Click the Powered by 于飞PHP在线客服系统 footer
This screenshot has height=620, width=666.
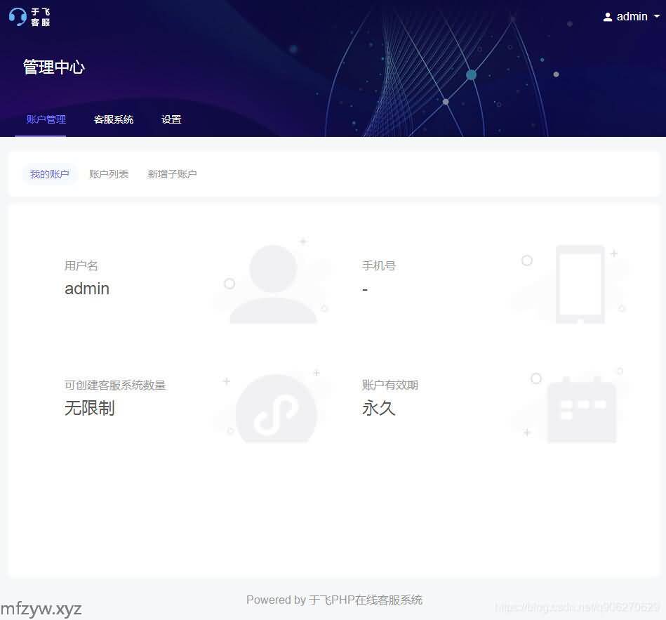[x=334, y=600]
